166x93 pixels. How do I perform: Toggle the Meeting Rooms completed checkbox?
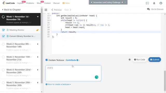3,30
